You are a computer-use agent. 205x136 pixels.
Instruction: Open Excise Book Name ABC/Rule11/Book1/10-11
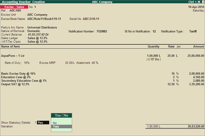coord(44,19)
